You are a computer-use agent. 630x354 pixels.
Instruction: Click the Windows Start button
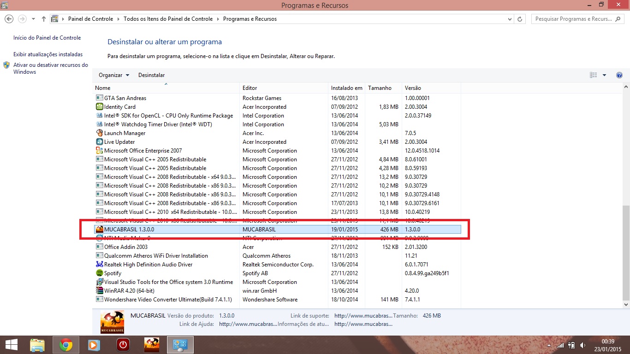11,345
